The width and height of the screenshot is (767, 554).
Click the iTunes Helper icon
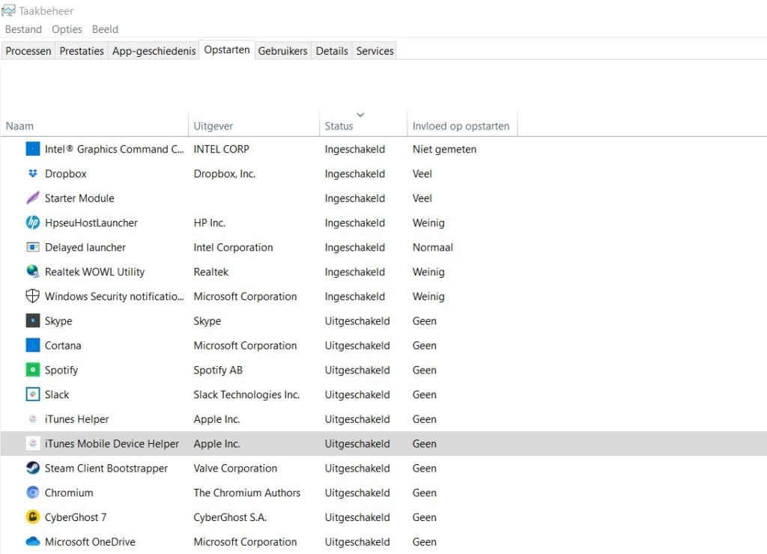point(33,419)
